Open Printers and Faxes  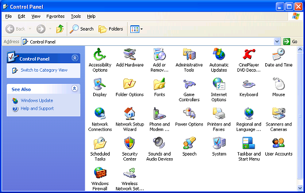tap(219, 114)
